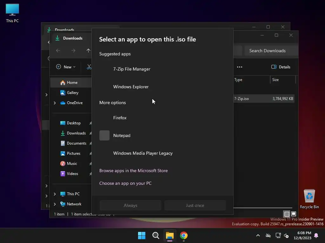Browse apps in the Microsoft Store
The height and width of the screenshot is (243, 325).
pyautogui.click(x=133, y=171)
